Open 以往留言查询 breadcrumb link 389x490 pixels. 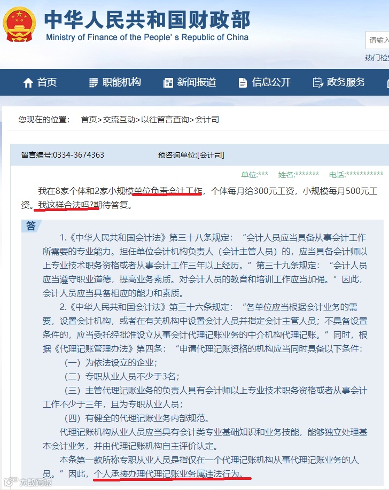[x=165, y=119]
